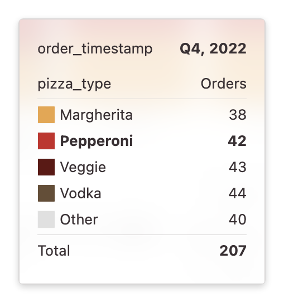
Task: Select the Veggie row label
Action: pyautogui.click(x=83, y=168)
